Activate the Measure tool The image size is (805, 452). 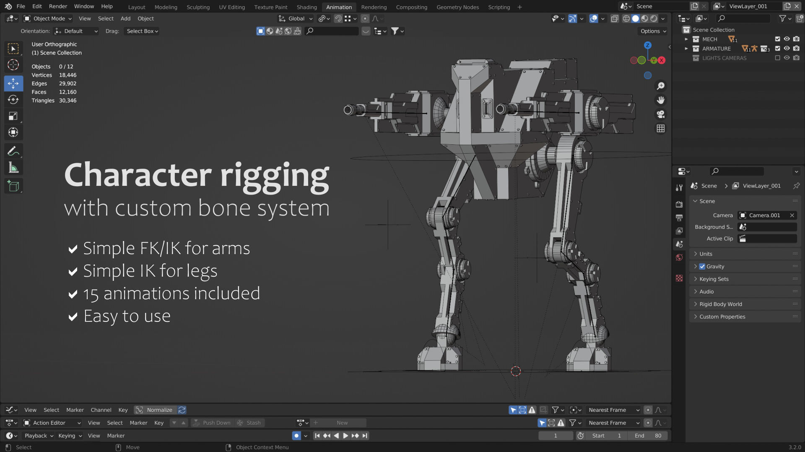point(13,167)
